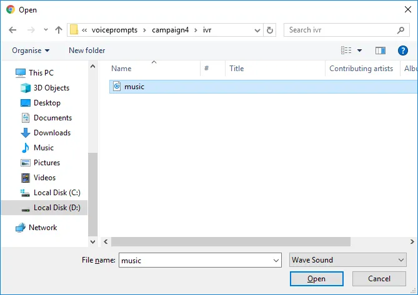Navigate to voiceprompts in breadcrumb
The height and width of the screenshot is (295, 418).
(114, 30)
